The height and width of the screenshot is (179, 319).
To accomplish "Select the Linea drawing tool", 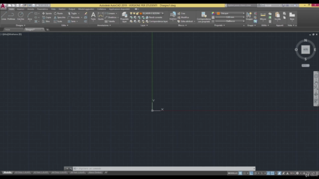I will click(4, 16).
